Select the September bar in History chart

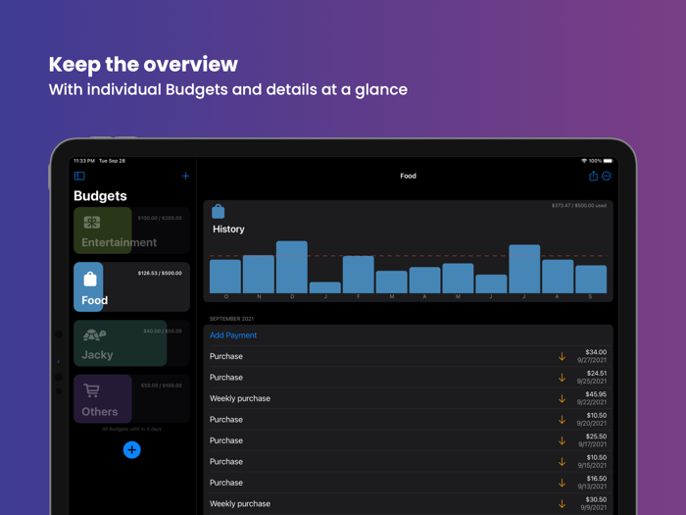[x=591, y=279]
